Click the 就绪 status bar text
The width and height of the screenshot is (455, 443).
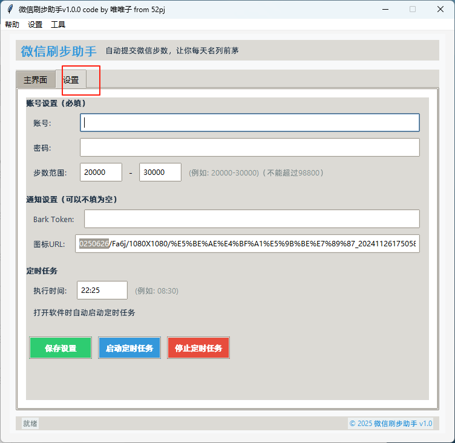pos(30,423)
